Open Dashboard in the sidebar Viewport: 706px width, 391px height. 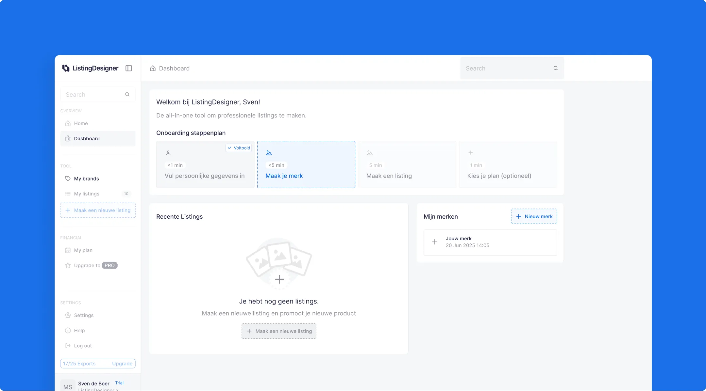pyautogui.click(x=98, y=138)
